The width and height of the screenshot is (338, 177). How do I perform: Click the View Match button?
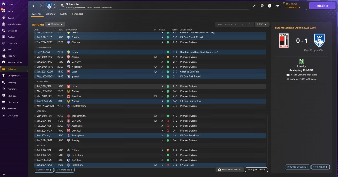point(321,167)
